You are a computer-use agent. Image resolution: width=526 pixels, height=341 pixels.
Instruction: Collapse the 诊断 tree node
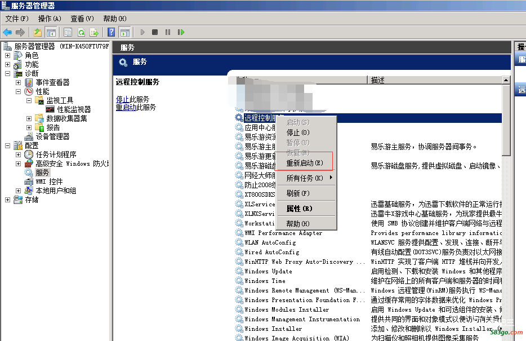[x=8, y=73]
